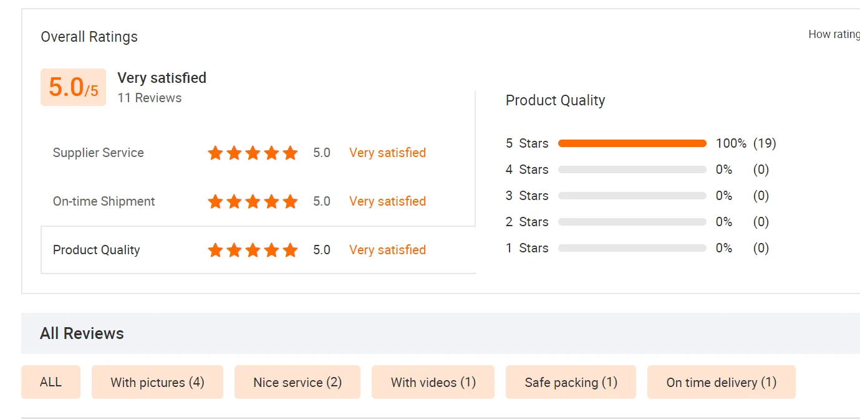Image resolution: width=860 pixels, height=420 pixels.
Task: Click the 4 Stars rating bar
Action: tap(632, 169)
